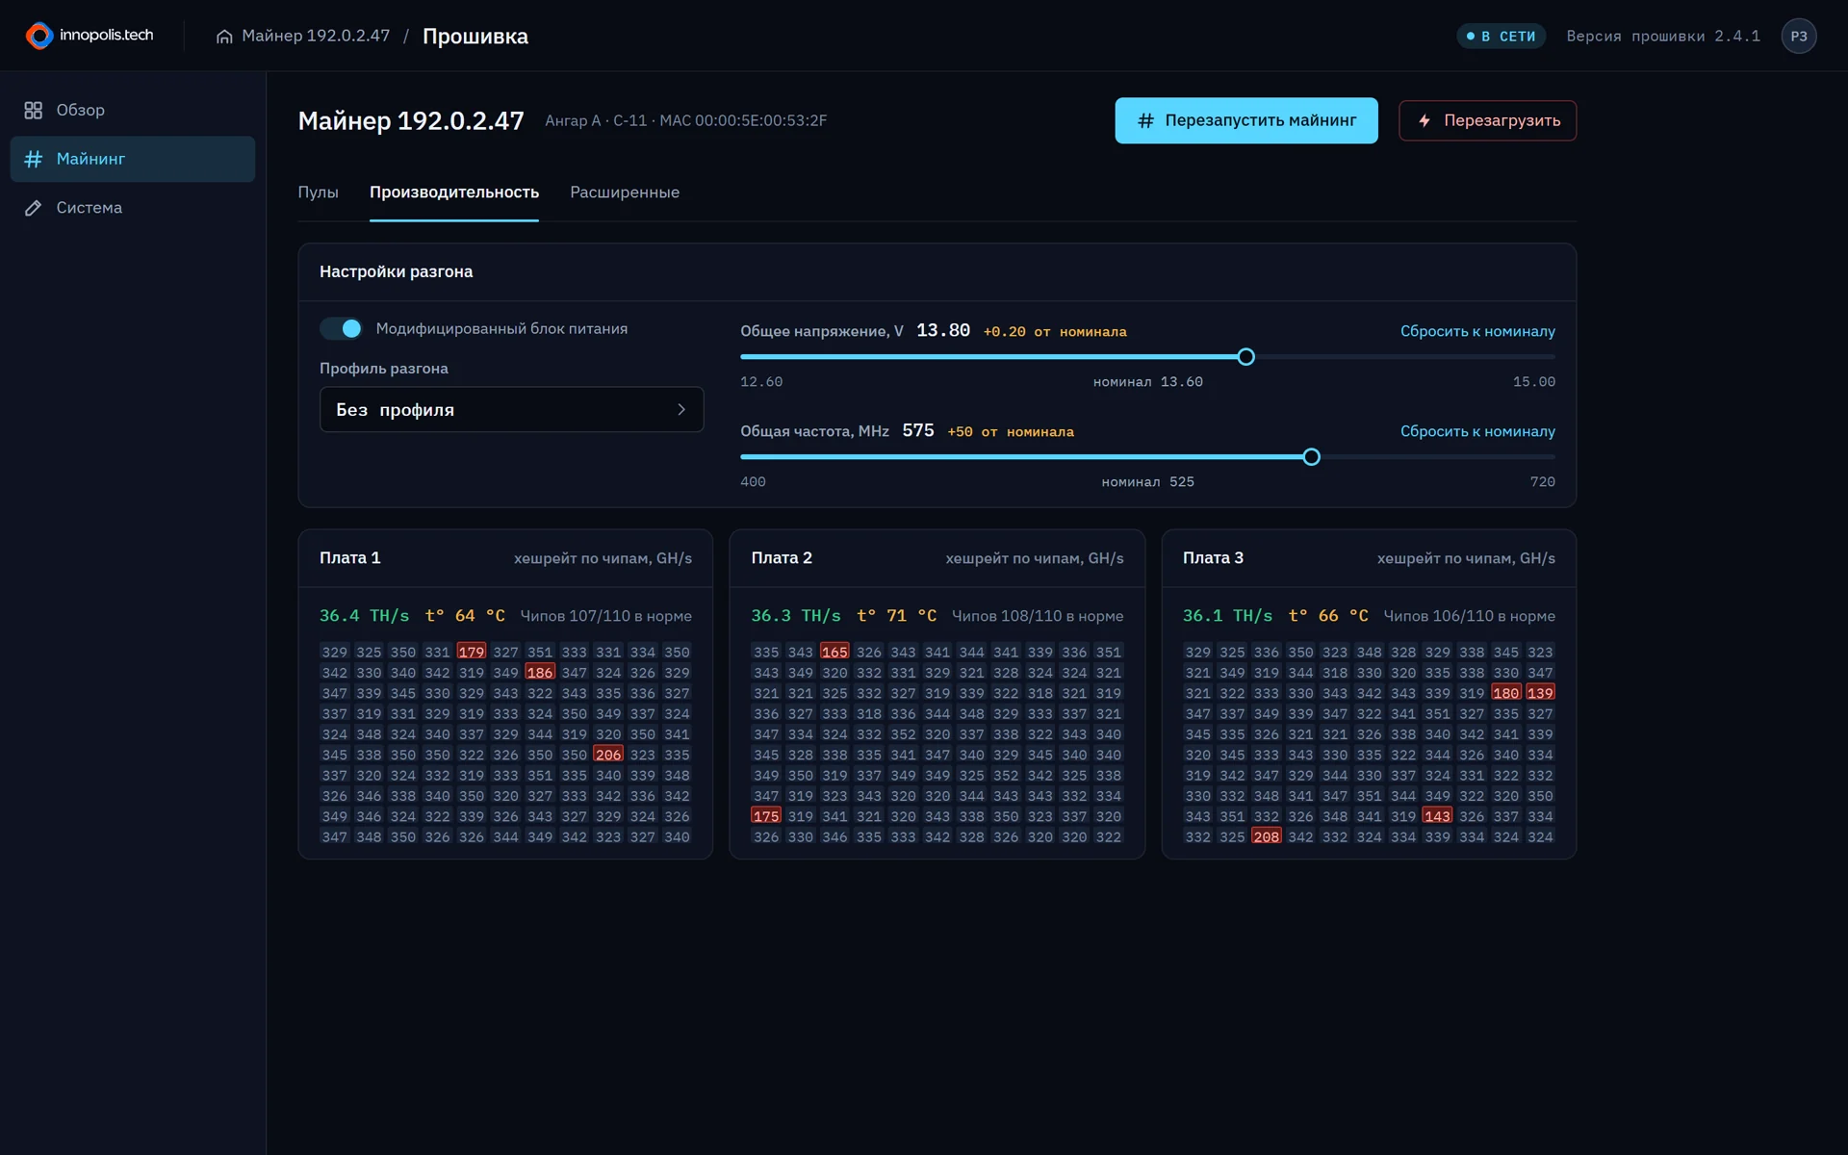Click red chip 165 on Плата 2
The image size is (1848, 1155).
(834, 652)
